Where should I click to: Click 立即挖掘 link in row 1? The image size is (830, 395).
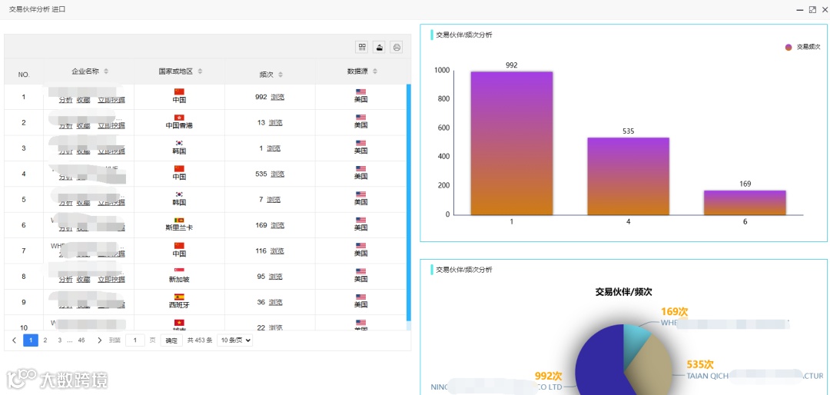point(111,100)
